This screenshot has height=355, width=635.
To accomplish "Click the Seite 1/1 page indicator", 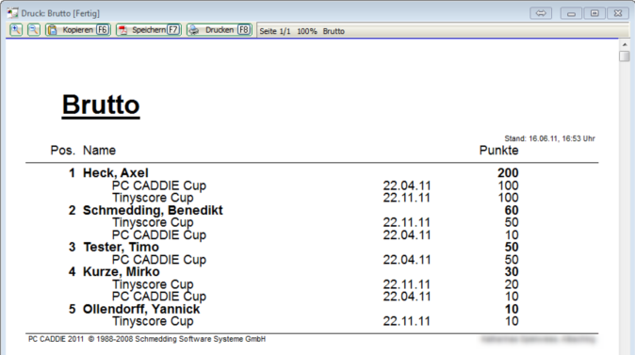I will pyautogui.click(x=275, y=31).
